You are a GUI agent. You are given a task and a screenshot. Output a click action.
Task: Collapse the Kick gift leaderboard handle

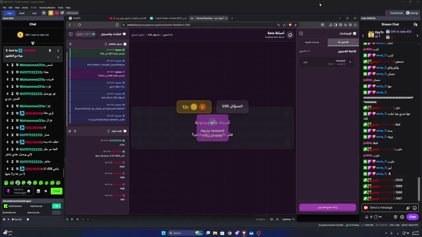click(x=33, y=43)
